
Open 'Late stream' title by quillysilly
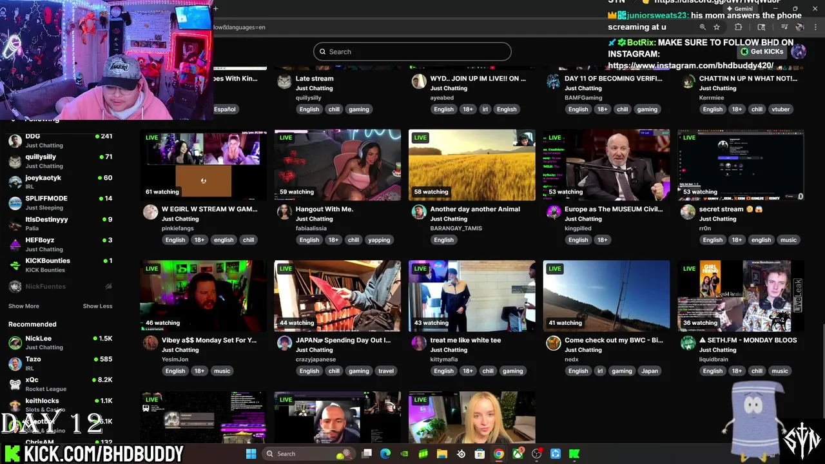(x=315, y=79)
